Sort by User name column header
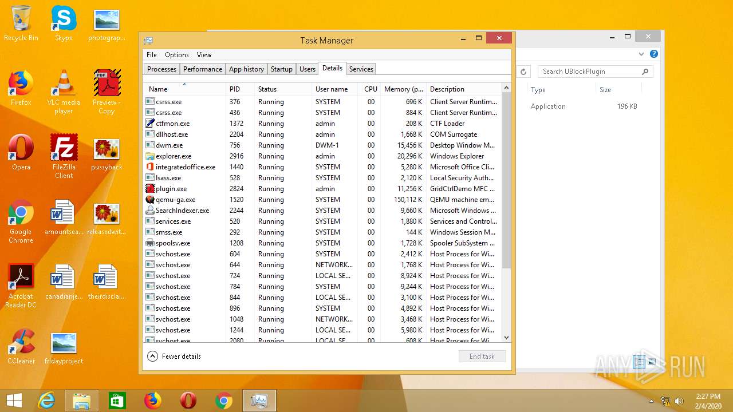Image resolution: width=733 pixels, height=412 pixels. (x=335, y=89)
